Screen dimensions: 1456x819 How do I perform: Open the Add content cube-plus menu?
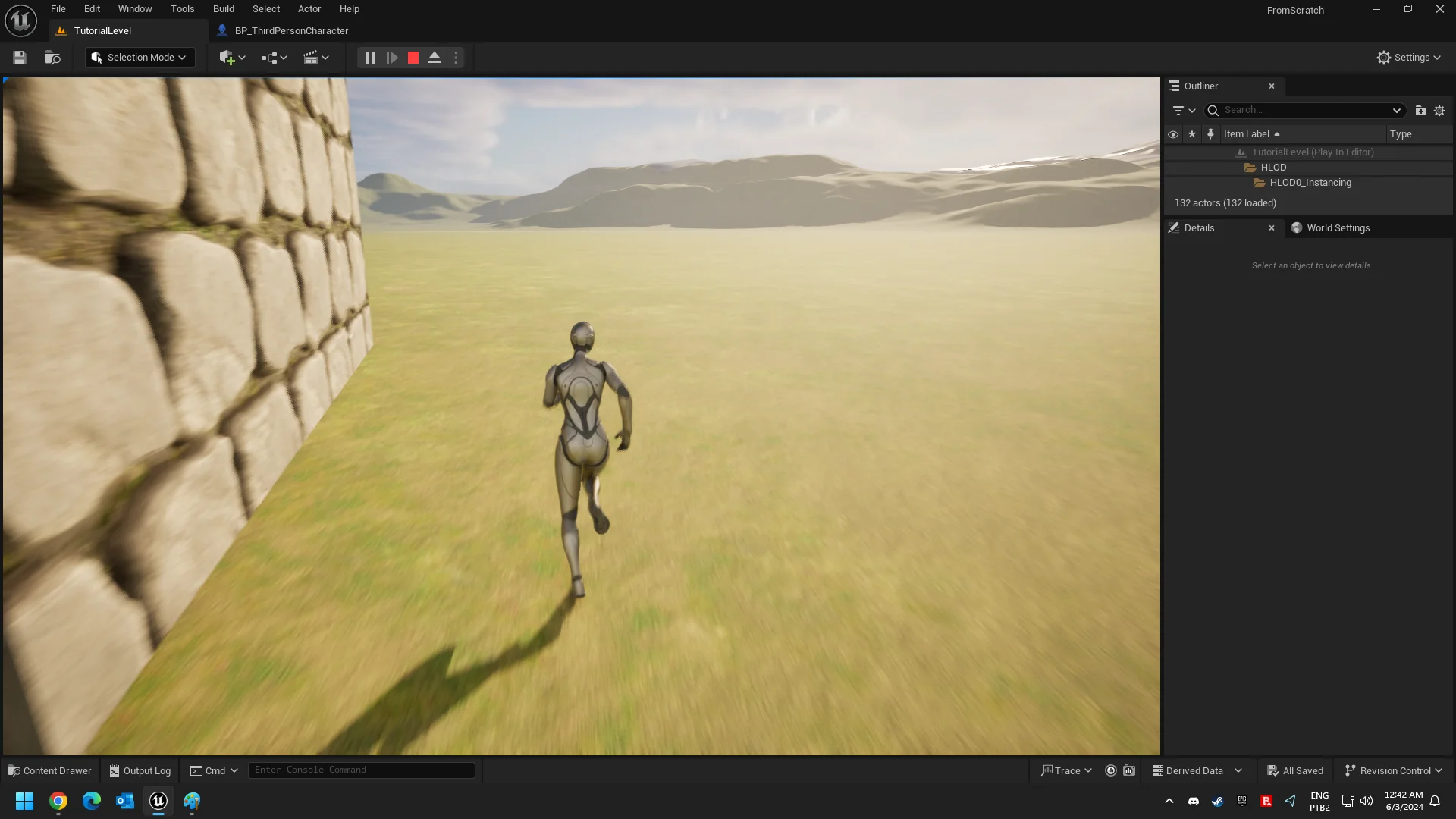tap(232, 58)
